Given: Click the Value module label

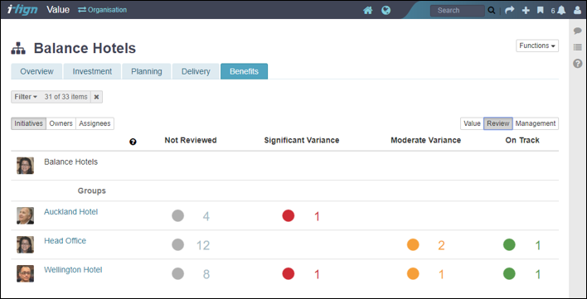Looking at the screenshot, I should point(58,10).
